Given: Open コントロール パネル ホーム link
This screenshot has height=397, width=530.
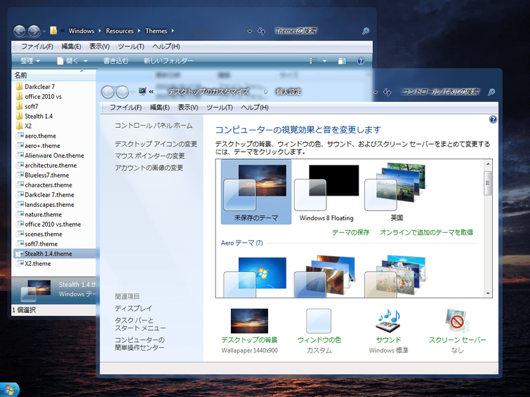Looking at the screenshot, I should pyautogui.click(x=153, y=125).
